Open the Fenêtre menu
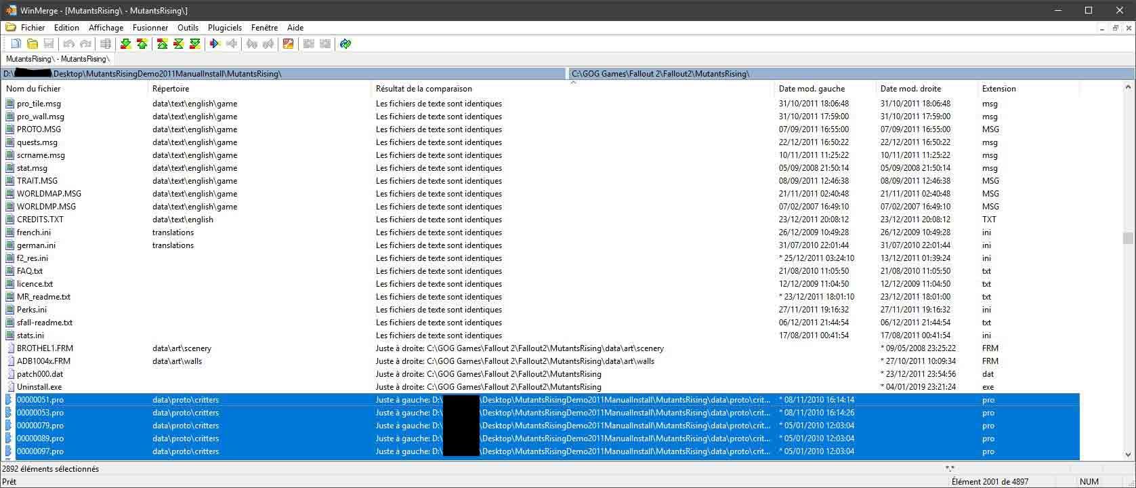The image size is (1136, 488). 264,28
